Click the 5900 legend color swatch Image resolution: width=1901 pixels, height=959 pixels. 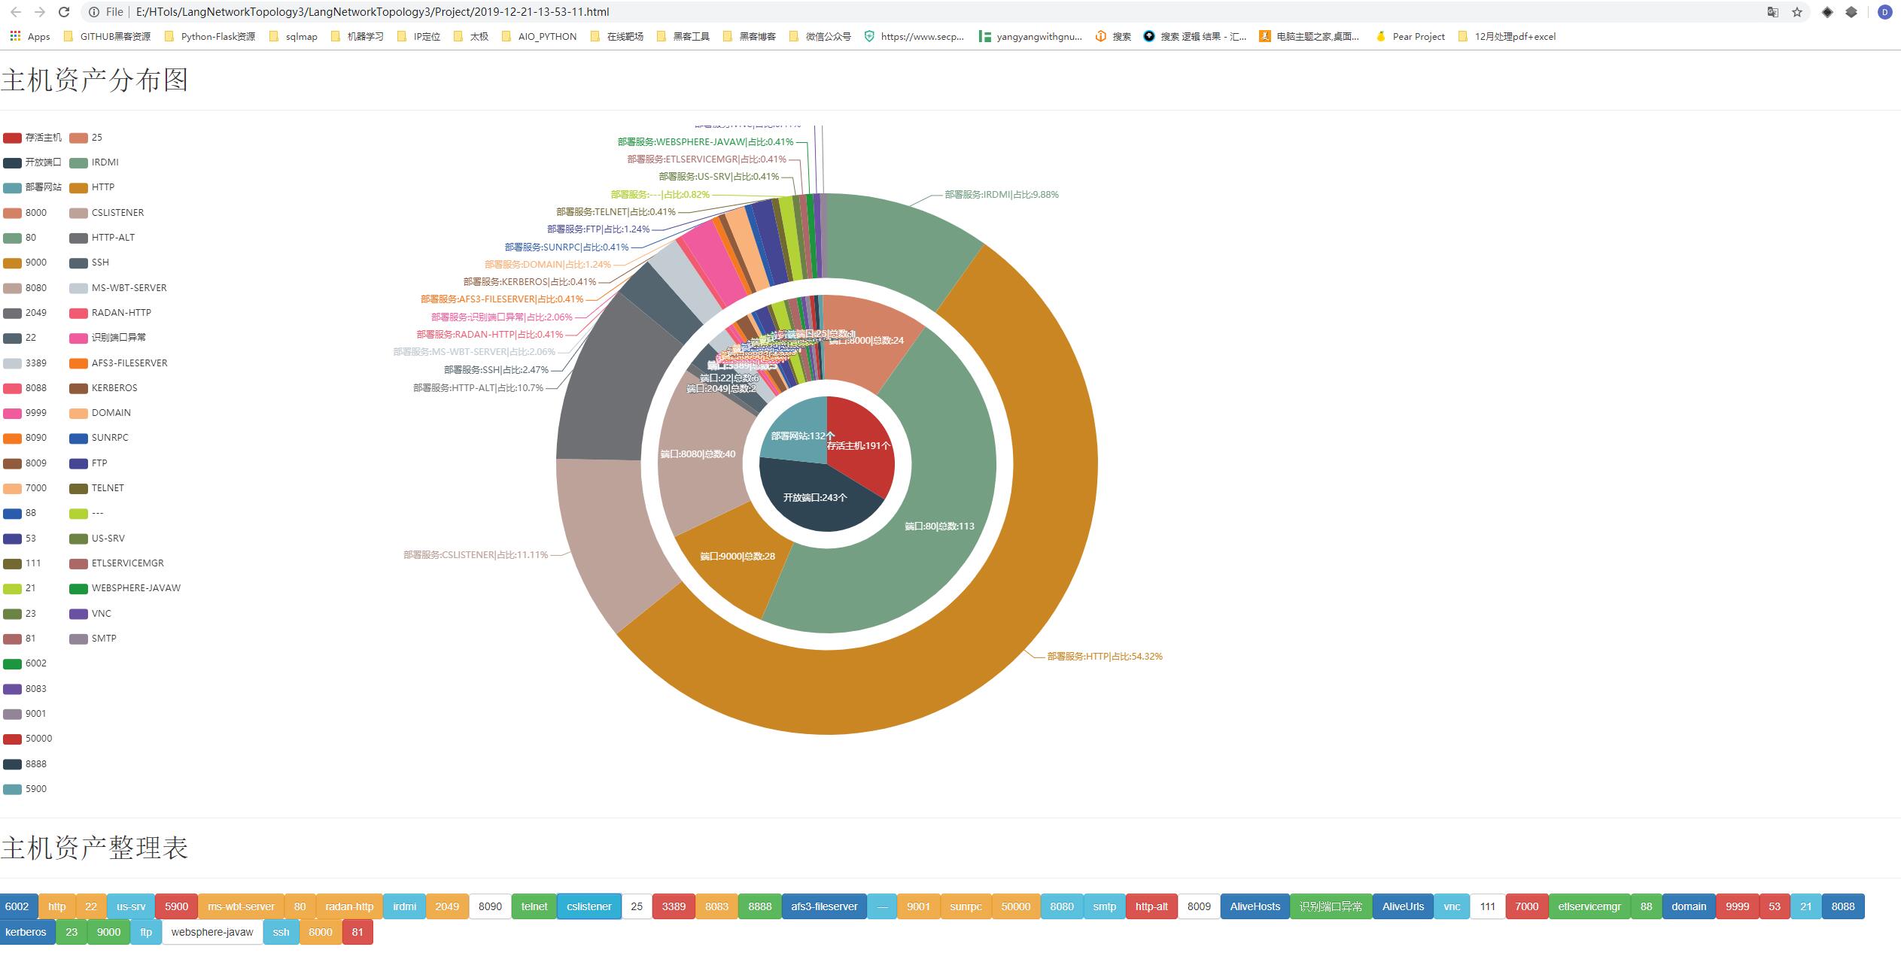(x=12, y=789)
